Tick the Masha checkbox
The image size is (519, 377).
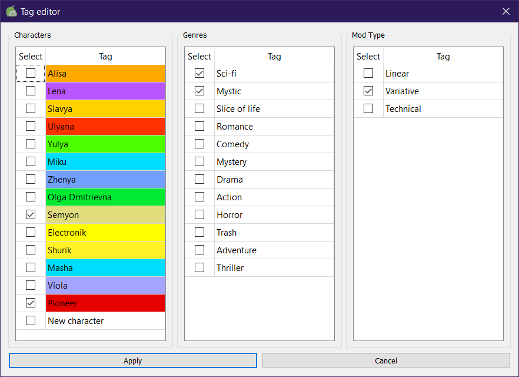tap(31, 267)
